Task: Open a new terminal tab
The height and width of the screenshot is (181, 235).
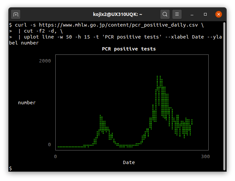Action: pyautogui.click(x=16, y=14)
